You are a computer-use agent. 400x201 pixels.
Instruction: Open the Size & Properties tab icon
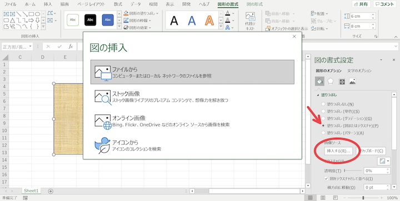tap(342, 82)
